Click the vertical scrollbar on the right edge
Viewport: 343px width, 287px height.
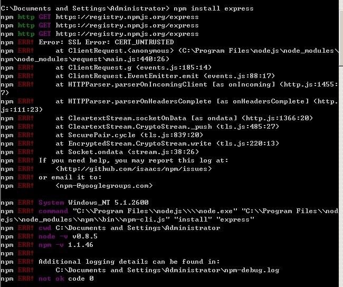[341, 143]
